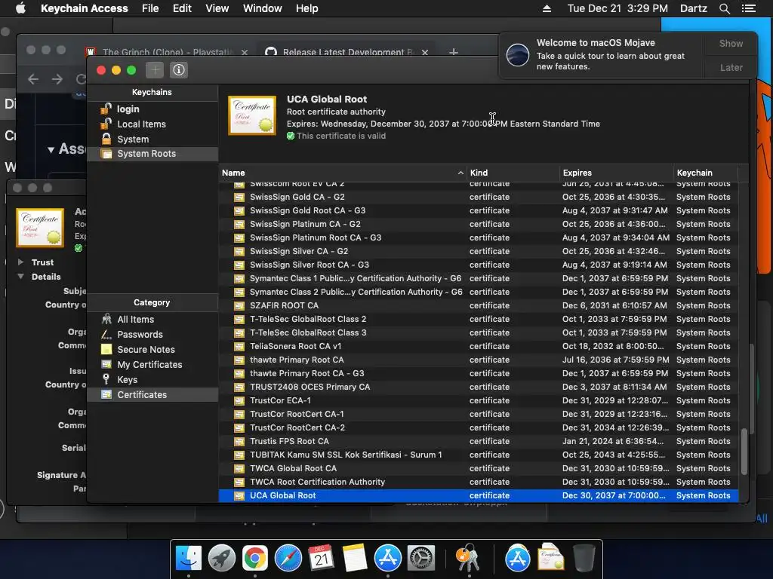
Task: Click the locked padlock icon beside System
Action: coord(106,139)
